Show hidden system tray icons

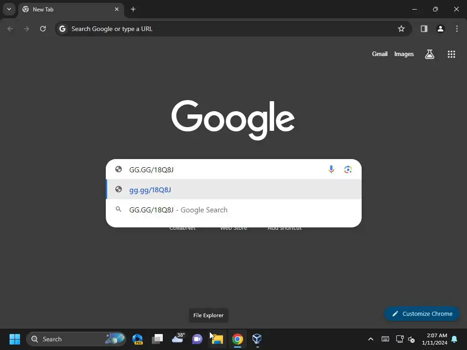point(371,339)
